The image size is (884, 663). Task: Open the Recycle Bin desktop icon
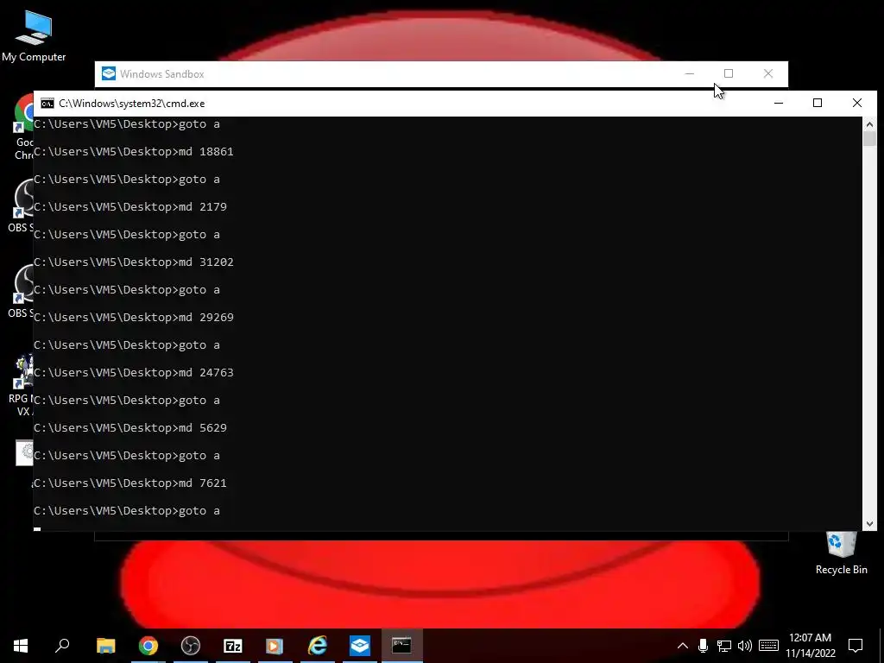pos(841,553)
